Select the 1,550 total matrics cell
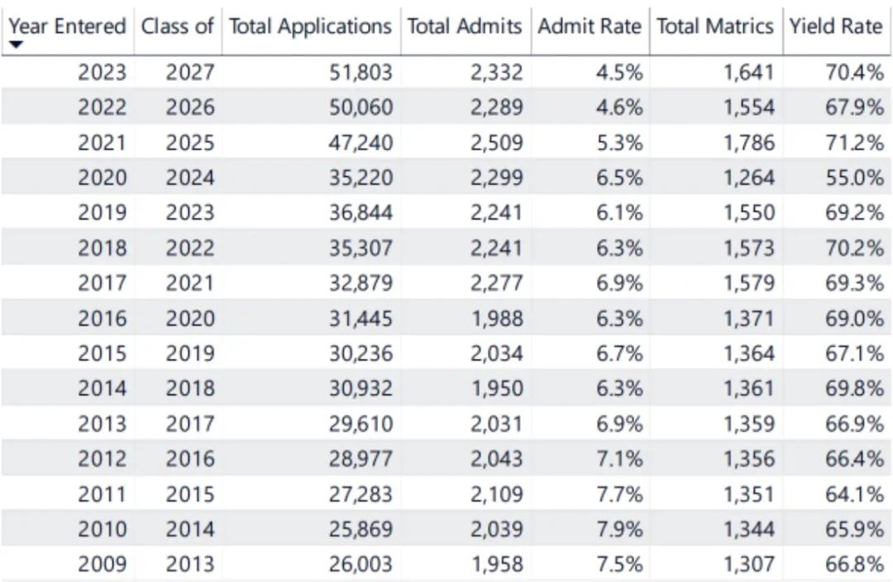The width and height of the screenshot is (893, 582). coord(749,212)
